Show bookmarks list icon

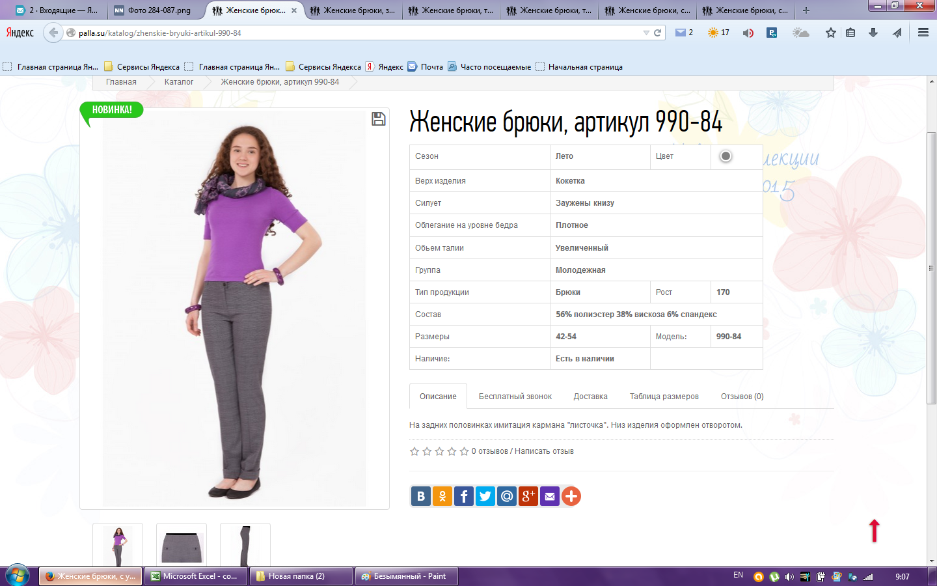pyautogui.click(x=850, y=33)
